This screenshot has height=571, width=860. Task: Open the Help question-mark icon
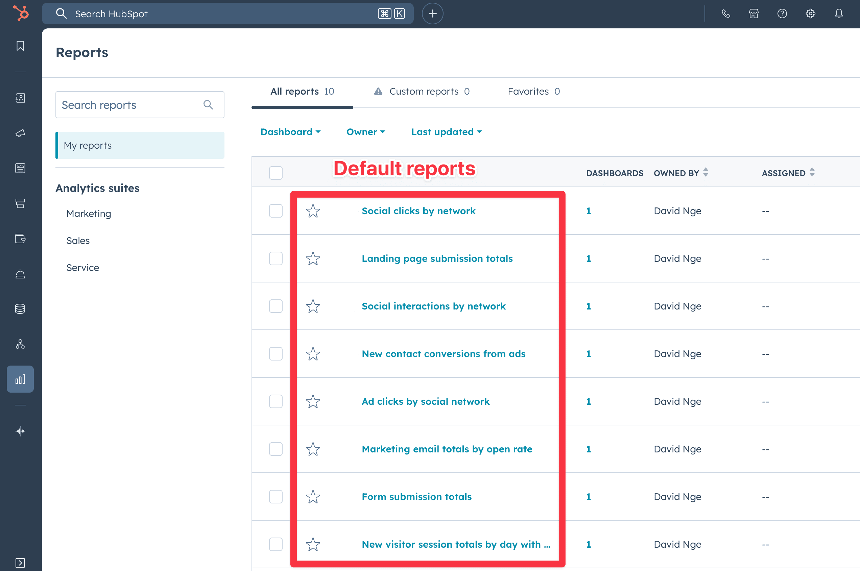coord(782,14)
